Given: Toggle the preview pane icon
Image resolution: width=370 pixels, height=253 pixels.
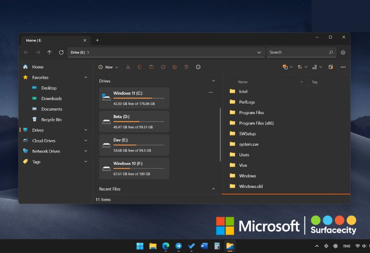Looking at the screenshot, I should 331,67.
